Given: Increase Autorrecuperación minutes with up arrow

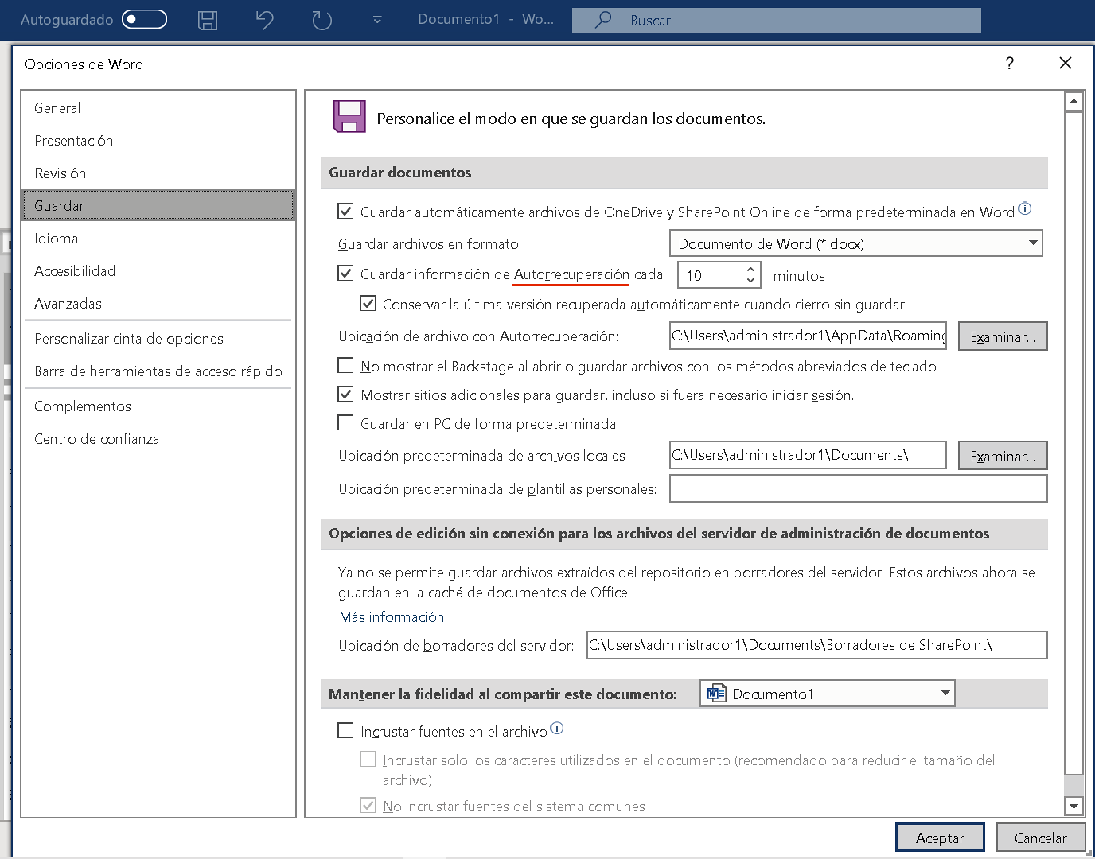Looking at the screenshot, I should point(750,270).
